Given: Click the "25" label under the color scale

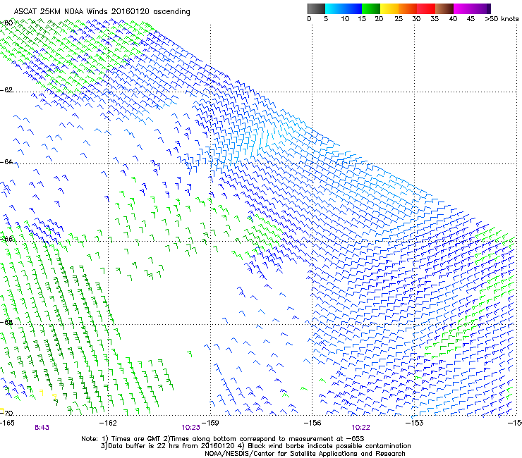Looking at the screenshot, I should click(x=399, y=19).
